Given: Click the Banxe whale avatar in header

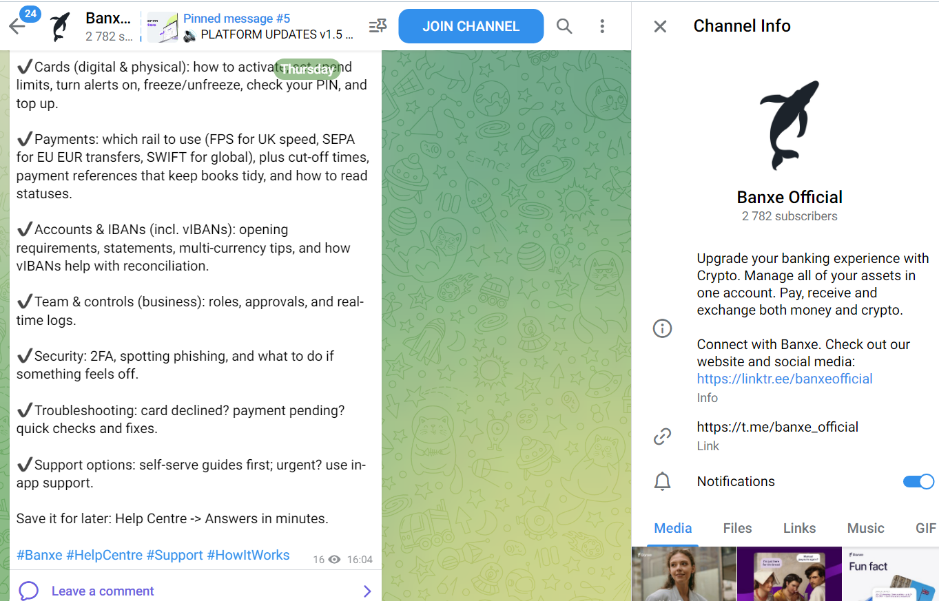Looking at the screenshot, I should point(62,26).
